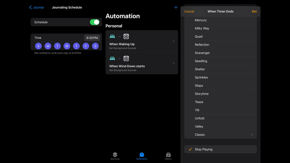290x163 pixels.
Task: Select the Valley sound
Action: click(220, 127)
